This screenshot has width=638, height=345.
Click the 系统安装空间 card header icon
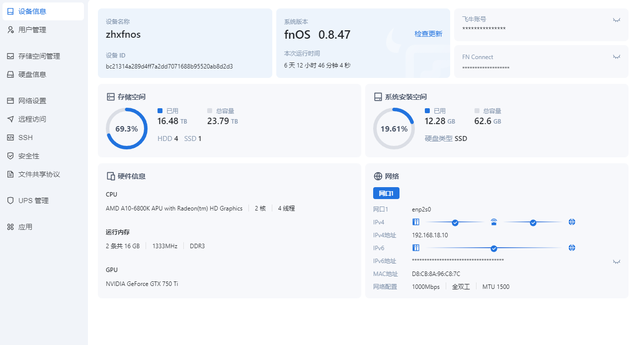coord(378,97)
